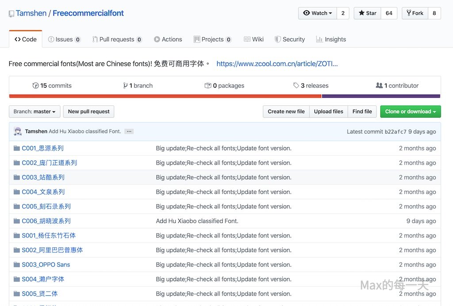Open the zcool.com.cn article link
Viewport: 453px width, 306px height.
pyautogui.click(x=277, y=64)
